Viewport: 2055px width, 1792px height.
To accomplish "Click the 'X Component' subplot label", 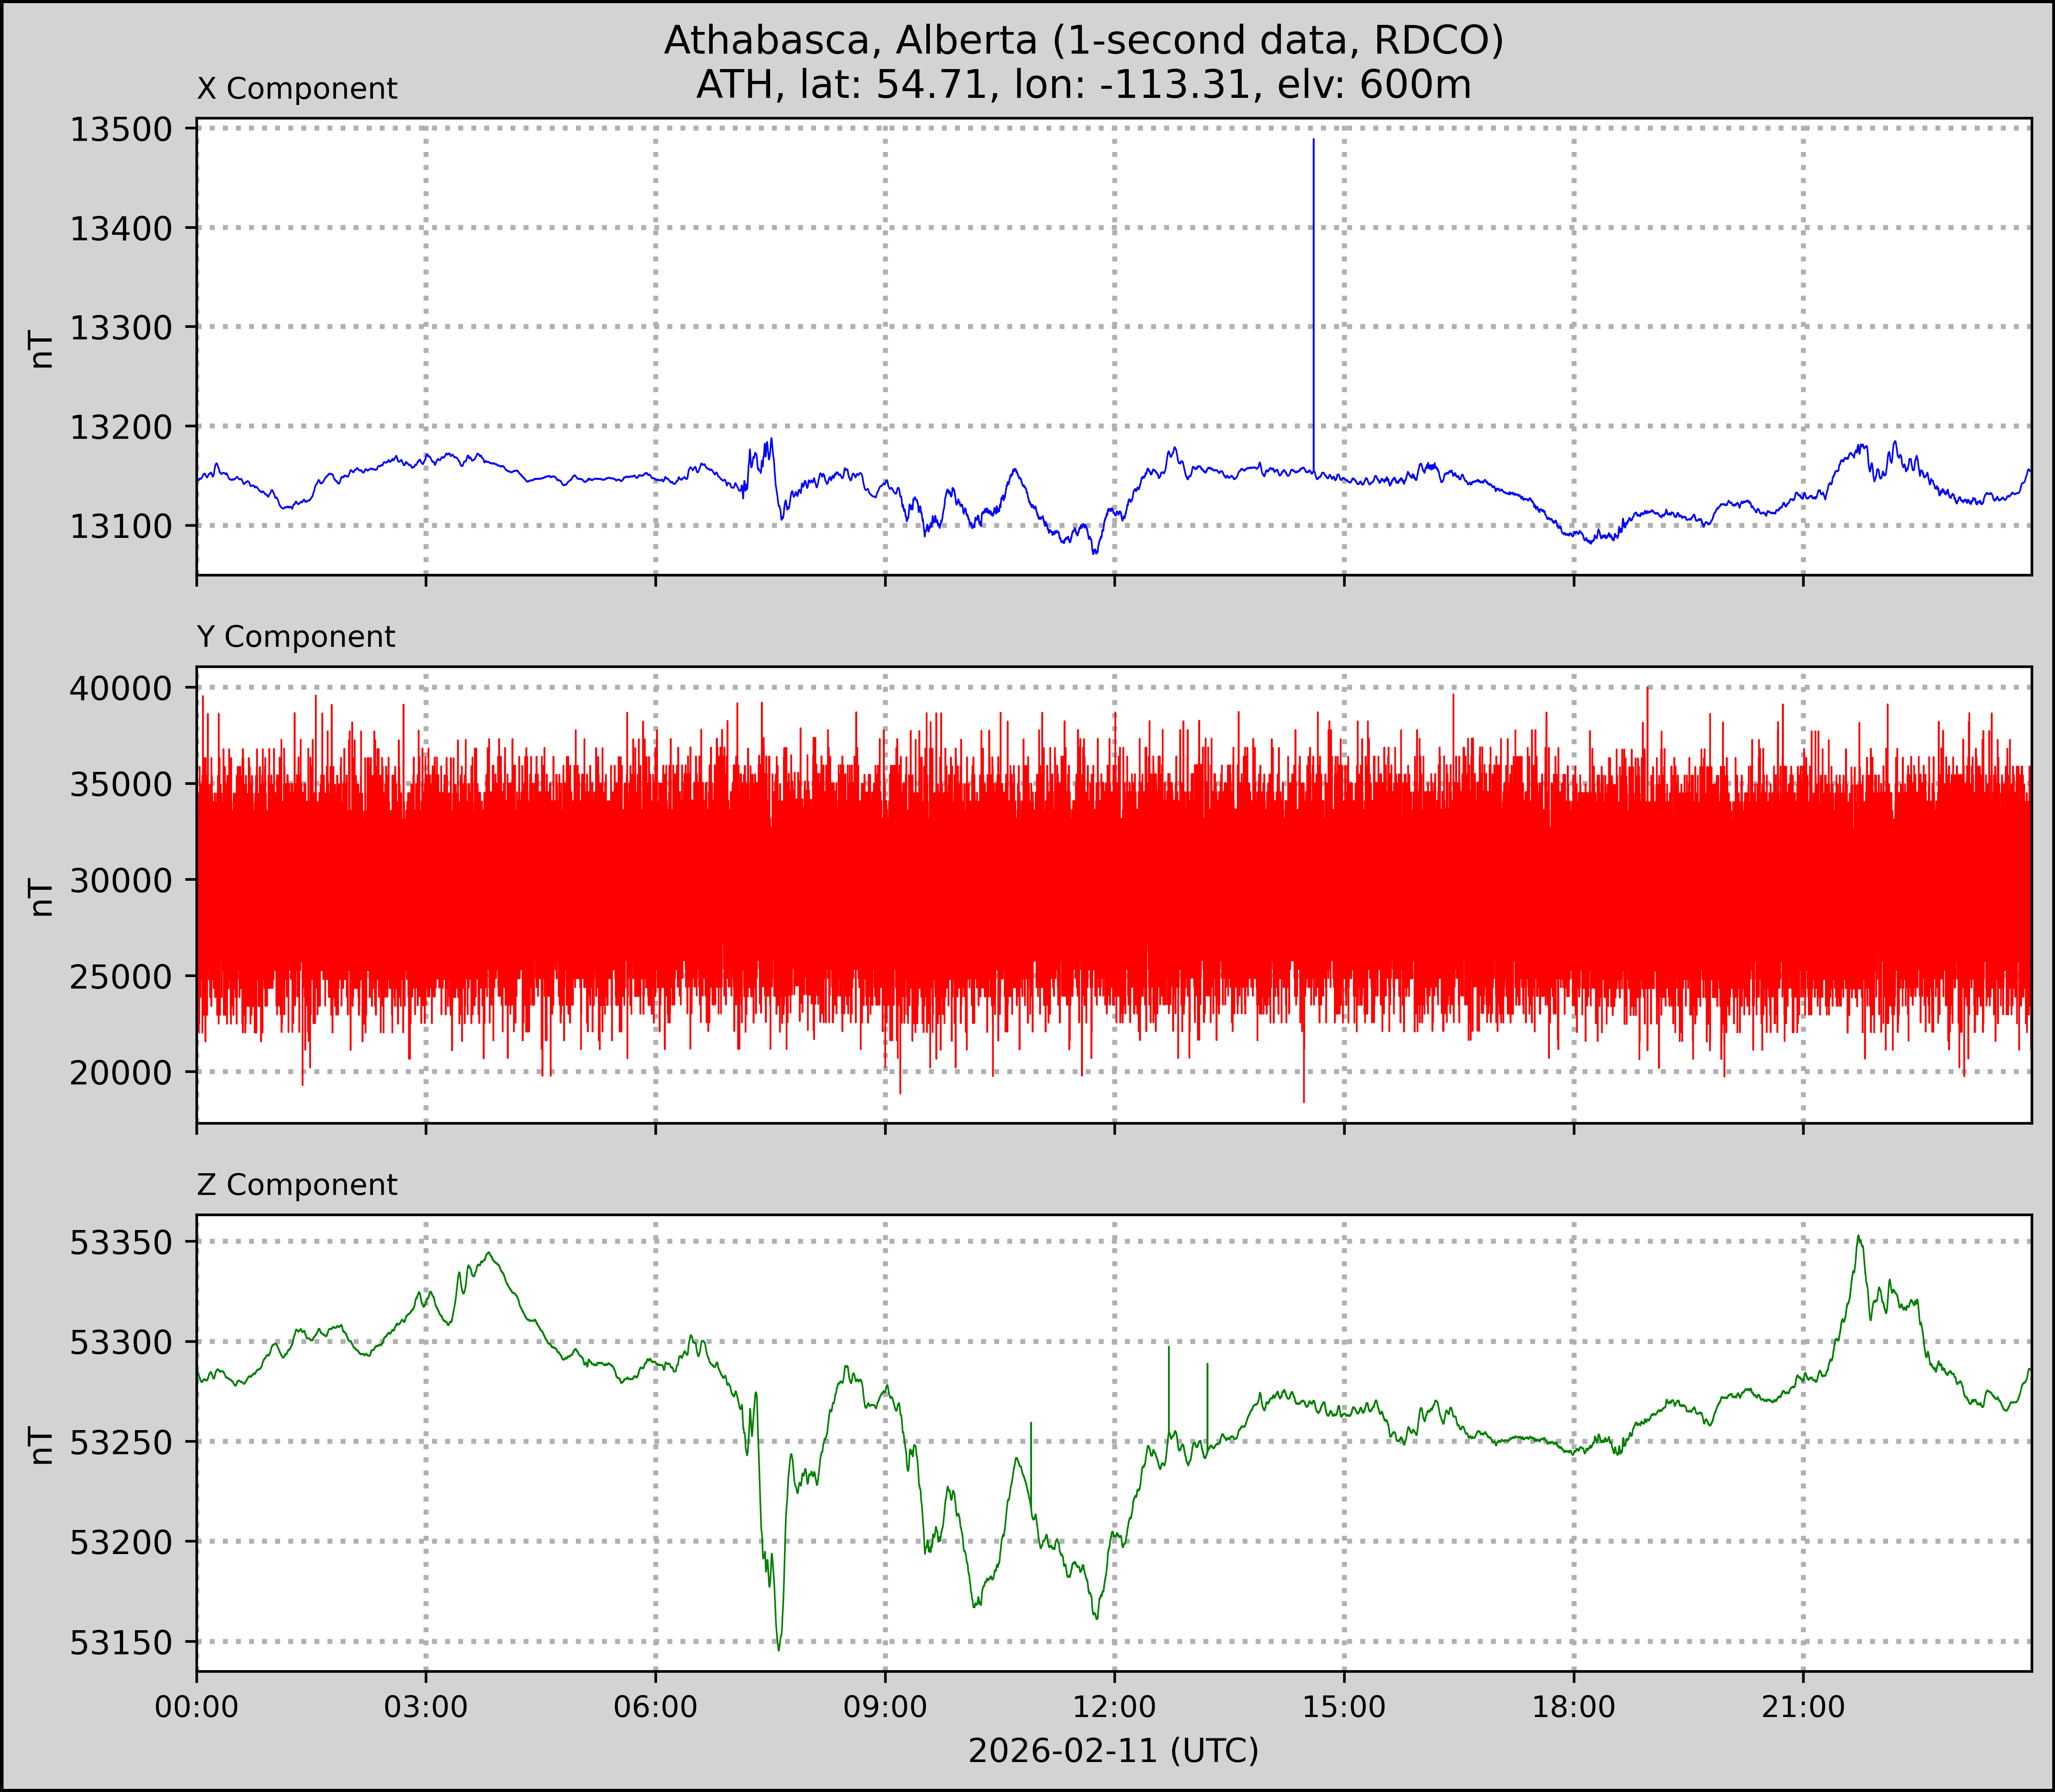I will 297,89.
